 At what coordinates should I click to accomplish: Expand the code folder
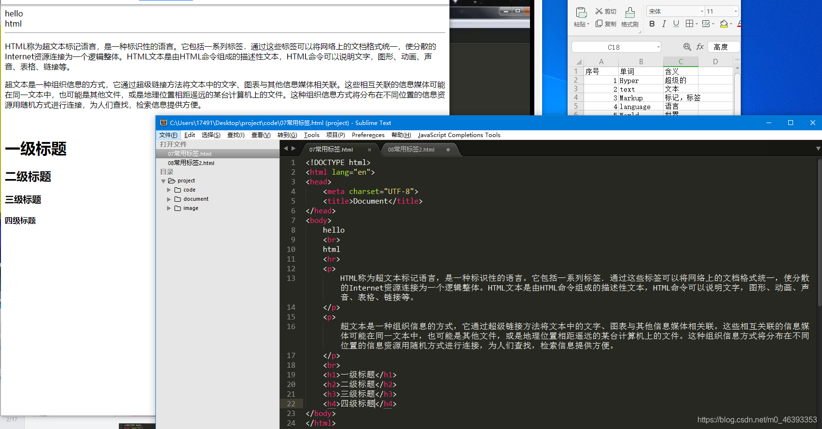tap(169, 190)
